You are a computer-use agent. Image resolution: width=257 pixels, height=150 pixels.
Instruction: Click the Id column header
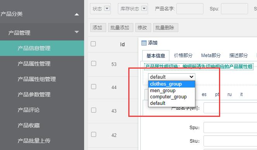(x=122, y=44)
